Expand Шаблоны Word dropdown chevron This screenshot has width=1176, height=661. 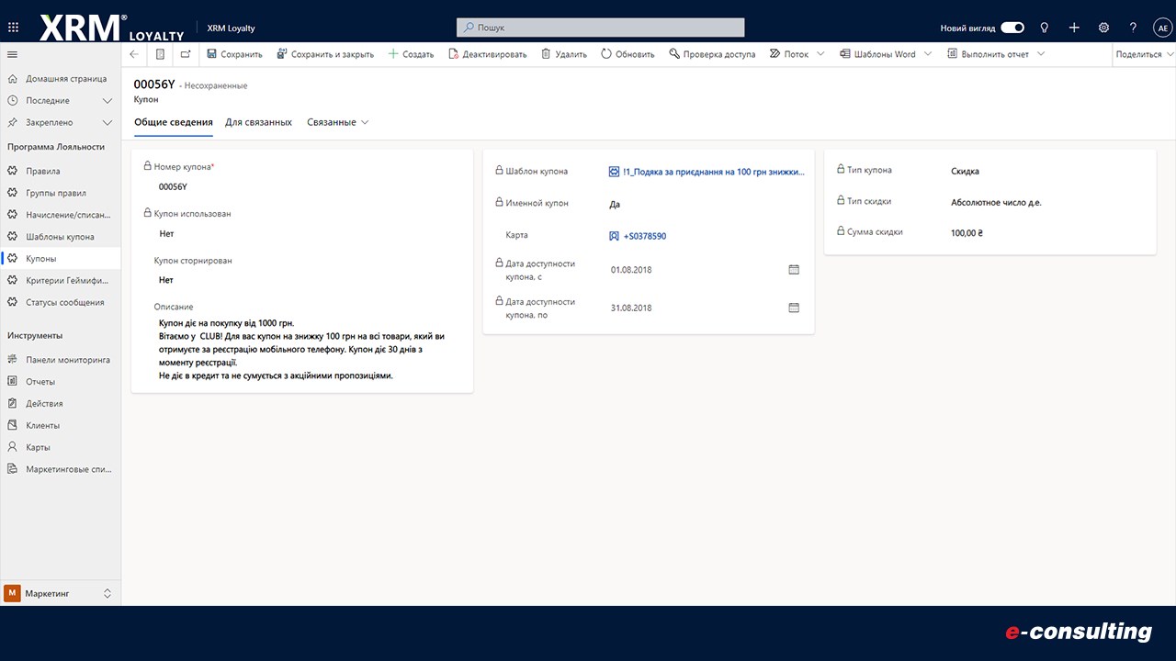click(928, 54)
